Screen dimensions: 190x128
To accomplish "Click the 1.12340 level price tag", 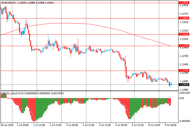I will 184,71.
